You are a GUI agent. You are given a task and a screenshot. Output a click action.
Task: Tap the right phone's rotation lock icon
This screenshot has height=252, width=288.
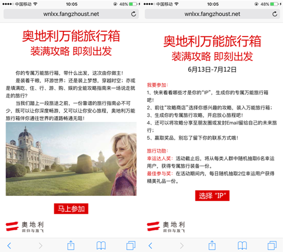(257, 4)
